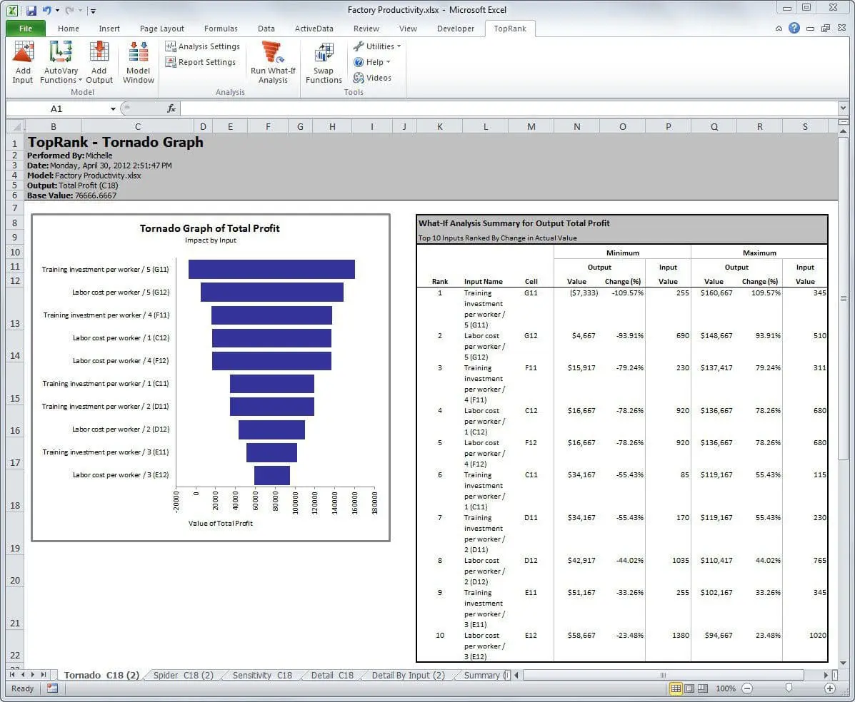This screenshot has height=702, width=855.
Task: Click the Add Output icon
Action: 99,62
